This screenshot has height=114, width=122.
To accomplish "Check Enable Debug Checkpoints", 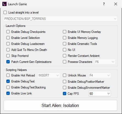I will 8,32.
